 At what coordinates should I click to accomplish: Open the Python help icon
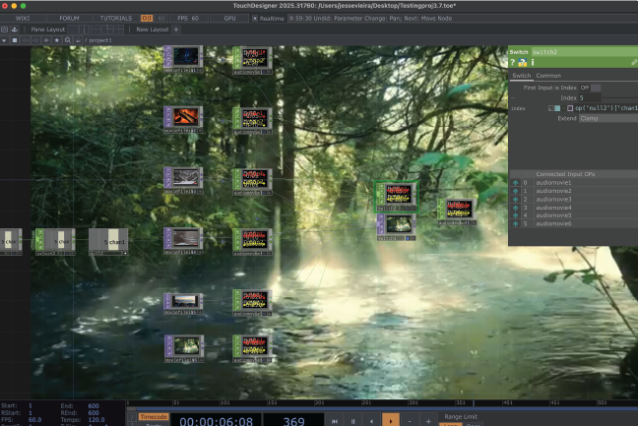coord(523,62)
